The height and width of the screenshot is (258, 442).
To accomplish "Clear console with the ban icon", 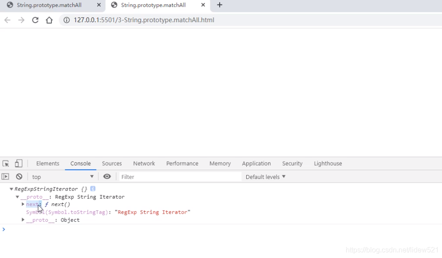I will (x=19, y=177).
